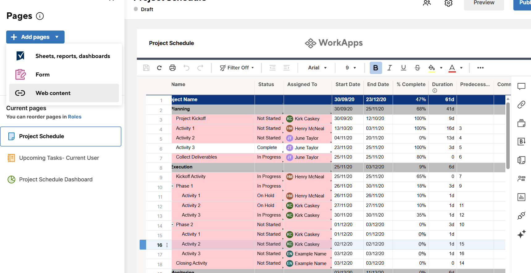The image size is (531, 273).
Task: Click the fill background color swatch
Action: point(432,68)
